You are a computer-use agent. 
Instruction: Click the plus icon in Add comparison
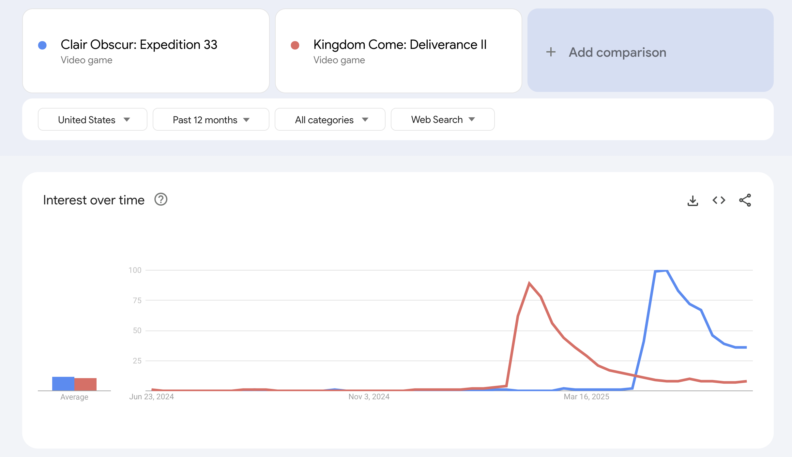pyautogui.click(x=551, y=52)
